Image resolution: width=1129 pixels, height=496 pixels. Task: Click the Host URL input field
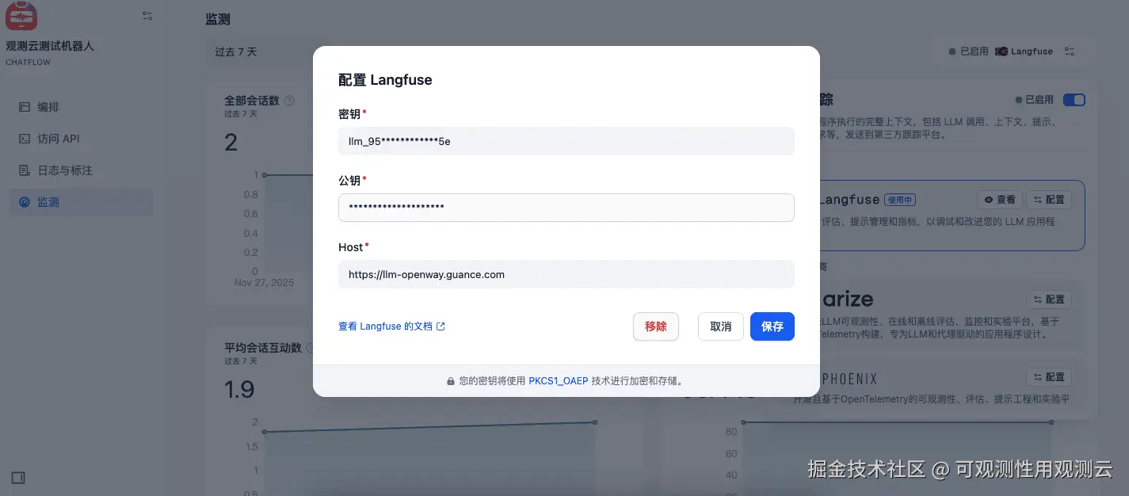(x=566, y=274)
